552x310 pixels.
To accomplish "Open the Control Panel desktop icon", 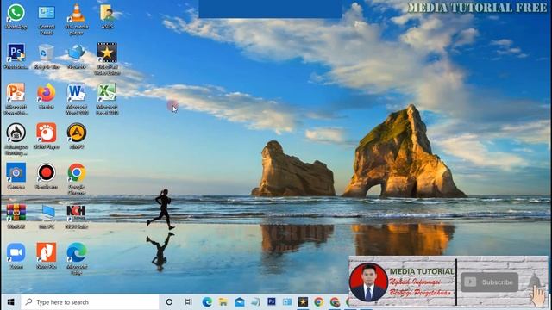I will (46, 19).
